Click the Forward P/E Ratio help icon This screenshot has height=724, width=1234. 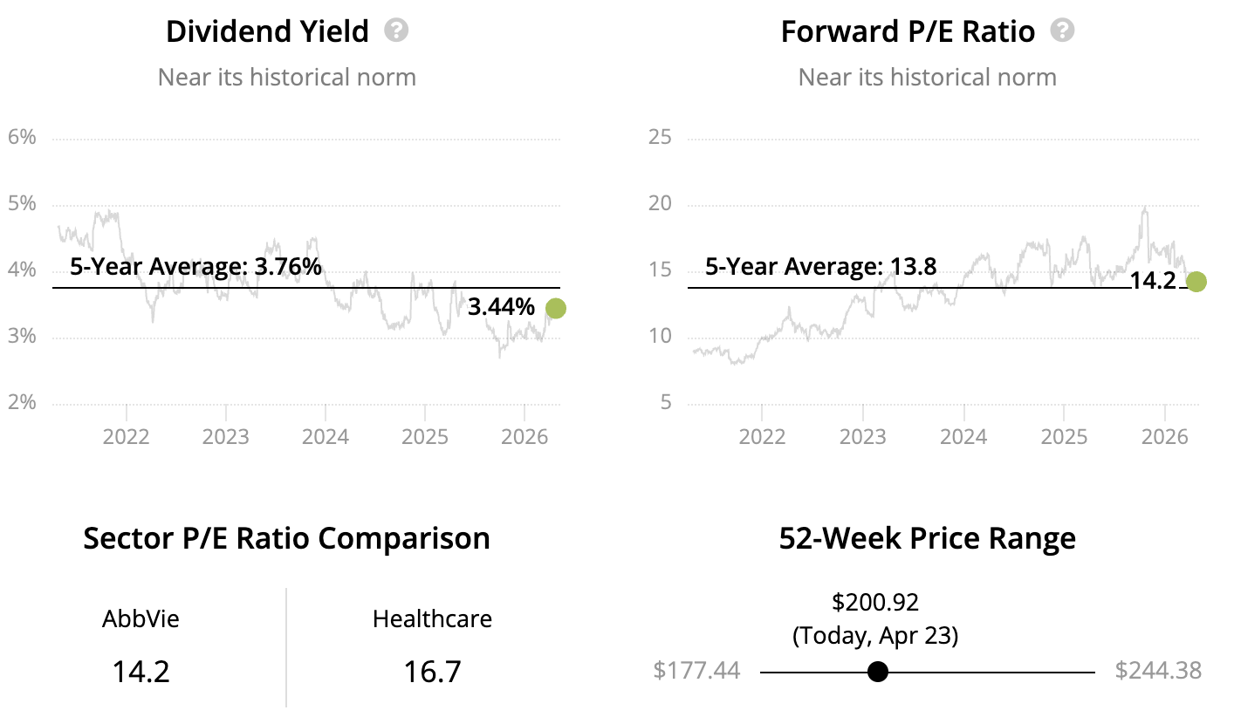(x=1062, y=31)
